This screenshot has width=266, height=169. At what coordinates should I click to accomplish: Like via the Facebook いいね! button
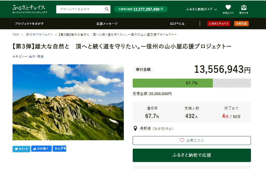[41, 149]
